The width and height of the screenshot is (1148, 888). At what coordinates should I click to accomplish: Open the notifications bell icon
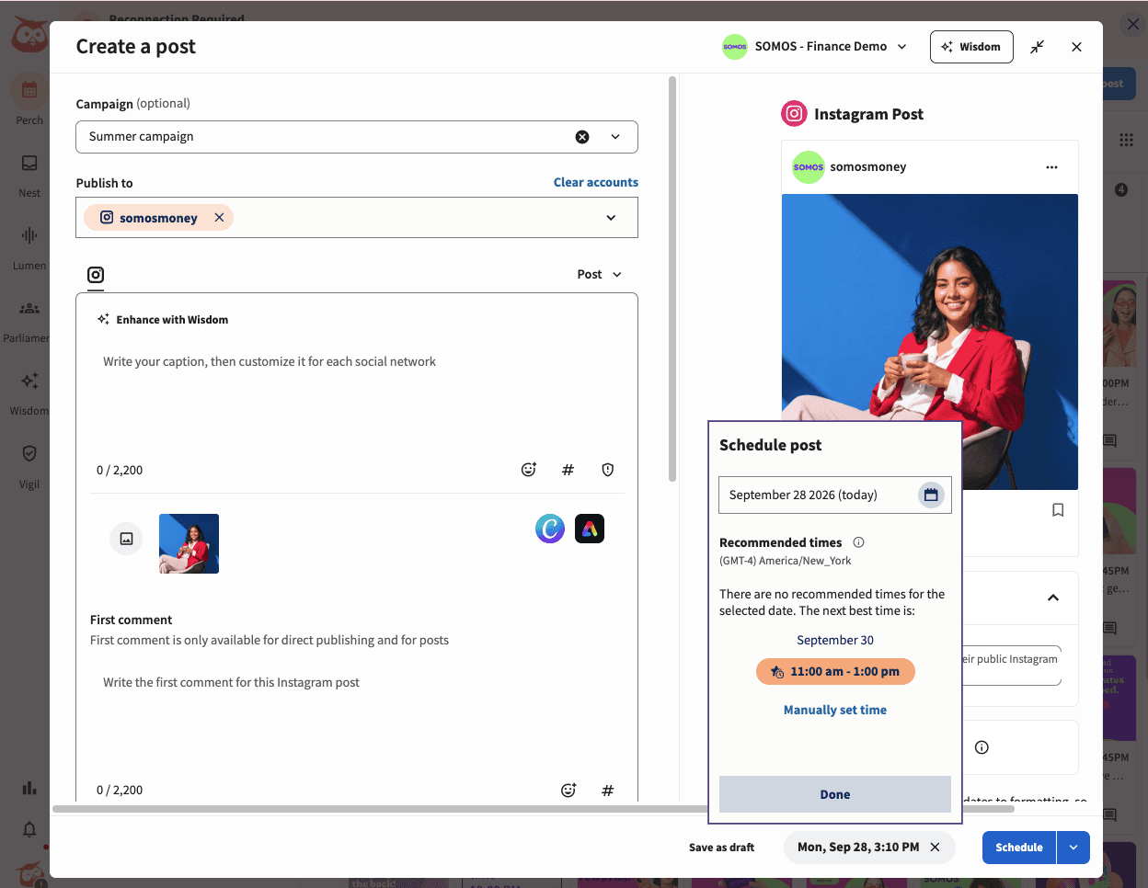(x=29, y=829)
